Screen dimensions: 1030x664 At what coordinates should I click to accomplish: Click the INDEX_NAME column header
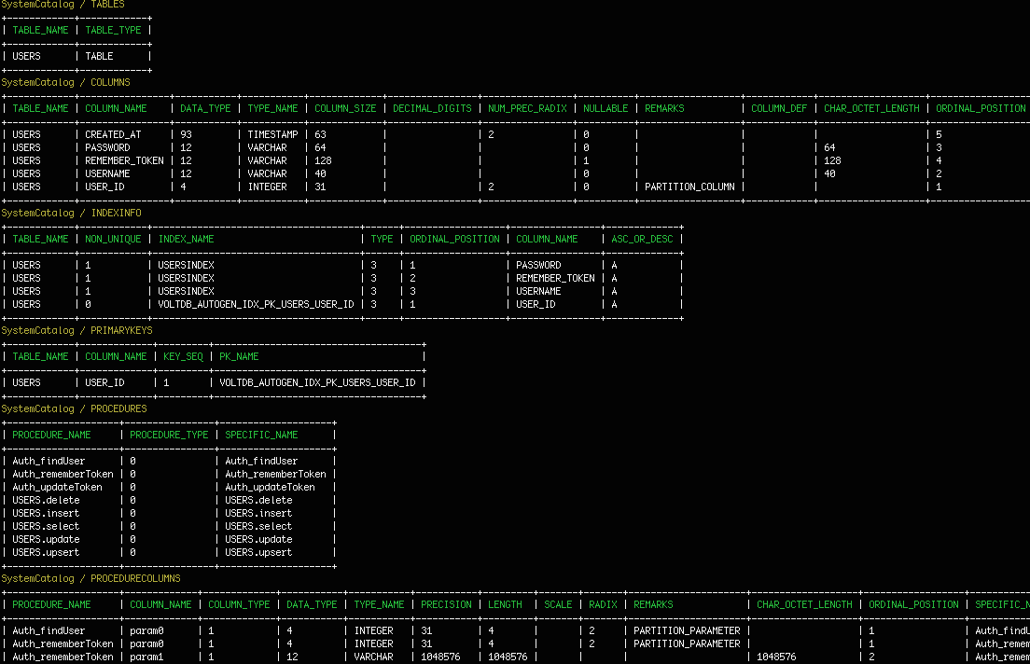point(186,239)
